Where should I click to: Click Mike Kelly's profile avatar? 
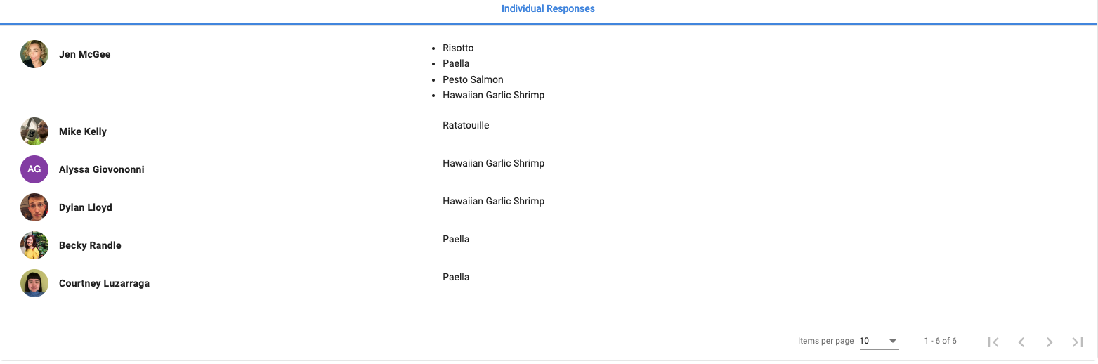pos(34,131)
